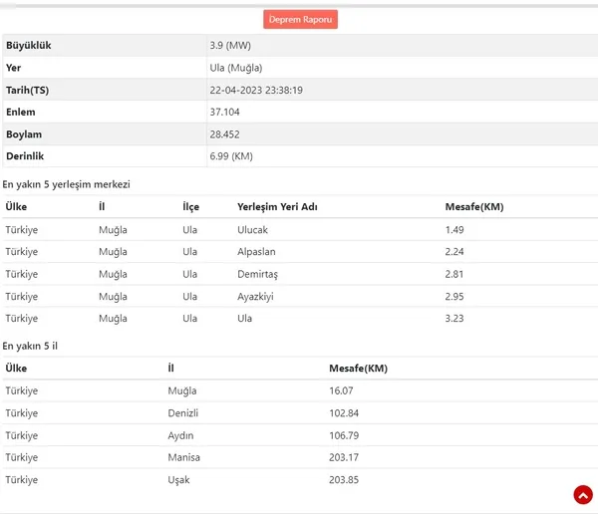Click the Ula (Muğla) location value
Screen dimensions: 598x514
pos(235,68)
